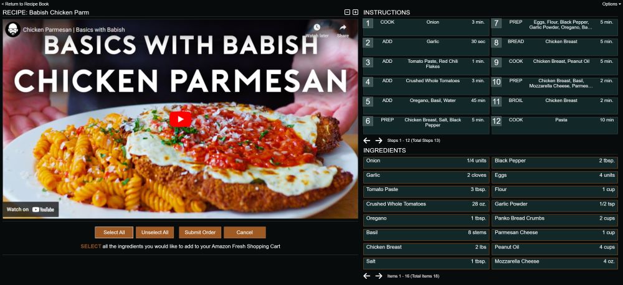Click Return to Recipe Book link

pos(25,4)
